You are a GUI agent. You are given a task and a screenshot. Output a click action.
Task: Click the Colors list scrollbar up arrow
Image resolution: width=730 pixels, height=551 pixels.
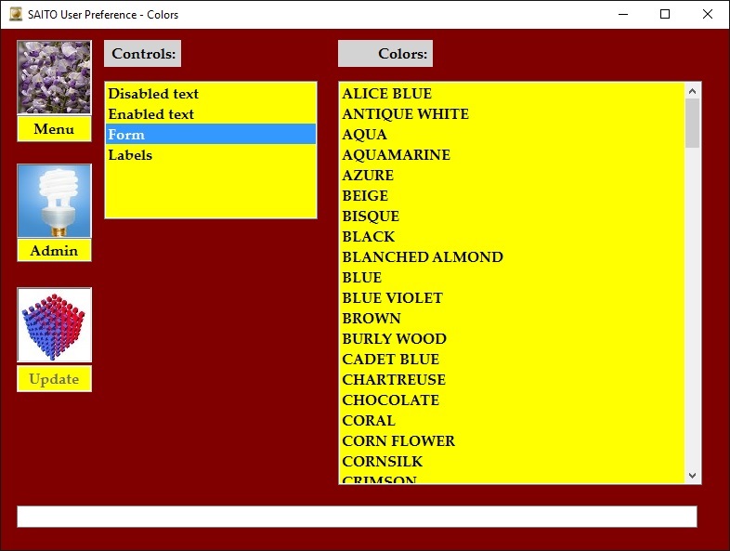(x=692, y=91)
